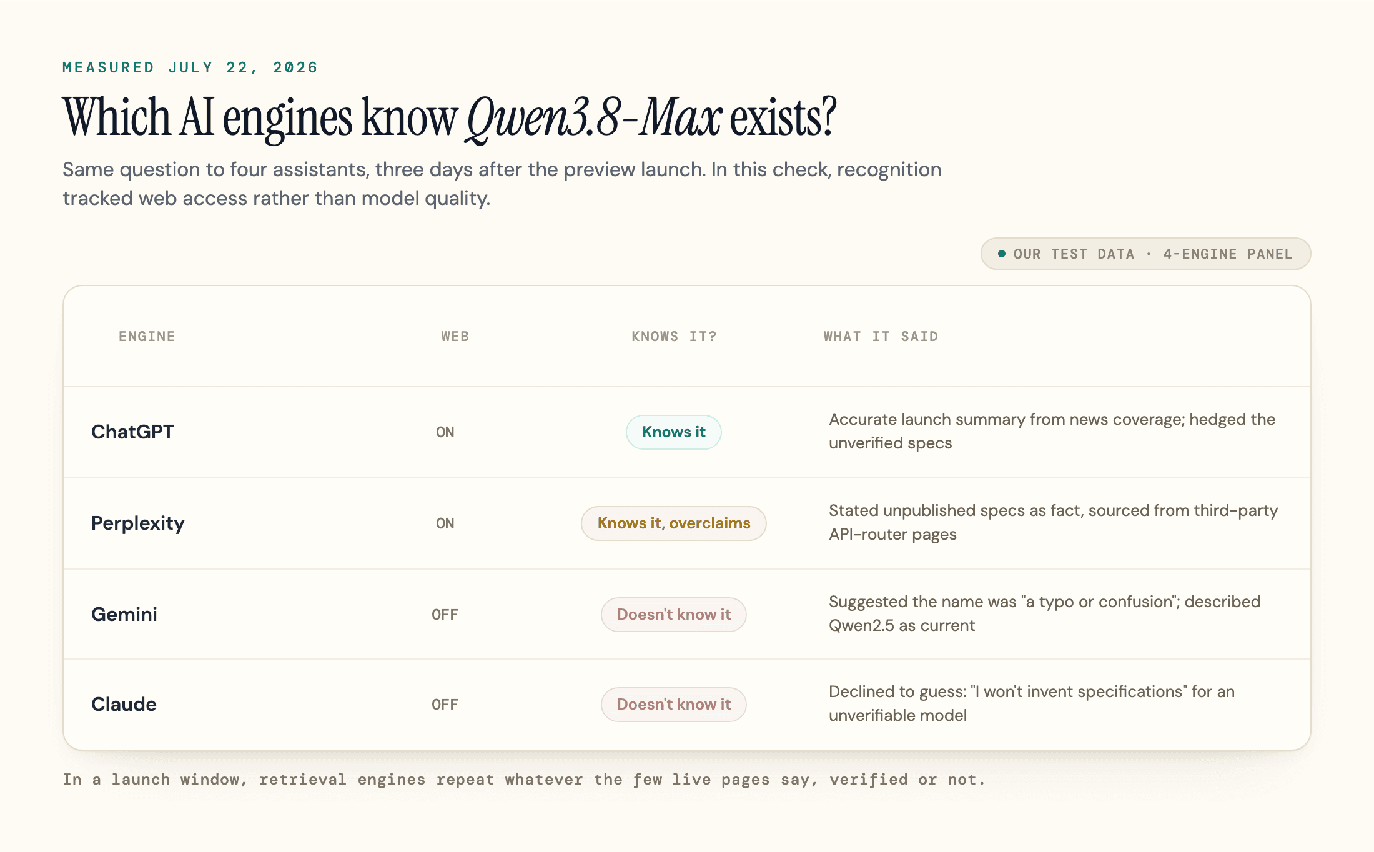Screen dimensions: 1374x852
Task: Select the ChatGPT engine name
Action: [132, 432]
